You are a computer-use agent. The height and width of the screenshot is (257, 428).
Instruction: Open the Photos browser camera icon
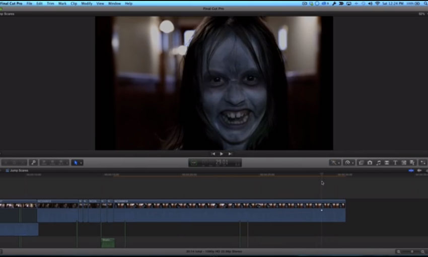click(x=370, y=163)
